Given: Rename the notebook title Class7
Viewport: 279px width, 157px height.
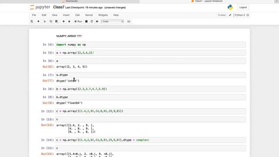Looking at the screenshot, I should [59, 7].
